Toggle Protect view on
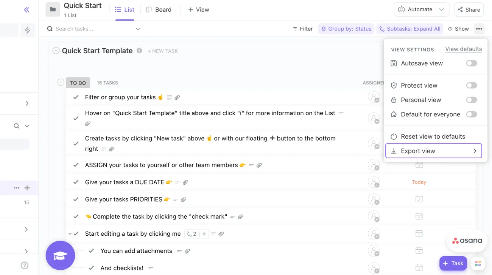The height and width of the screenshot is (275, 492). (471, 85)
